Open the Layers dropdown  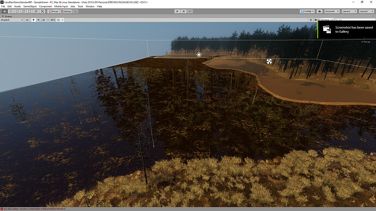tap(349, 11)
